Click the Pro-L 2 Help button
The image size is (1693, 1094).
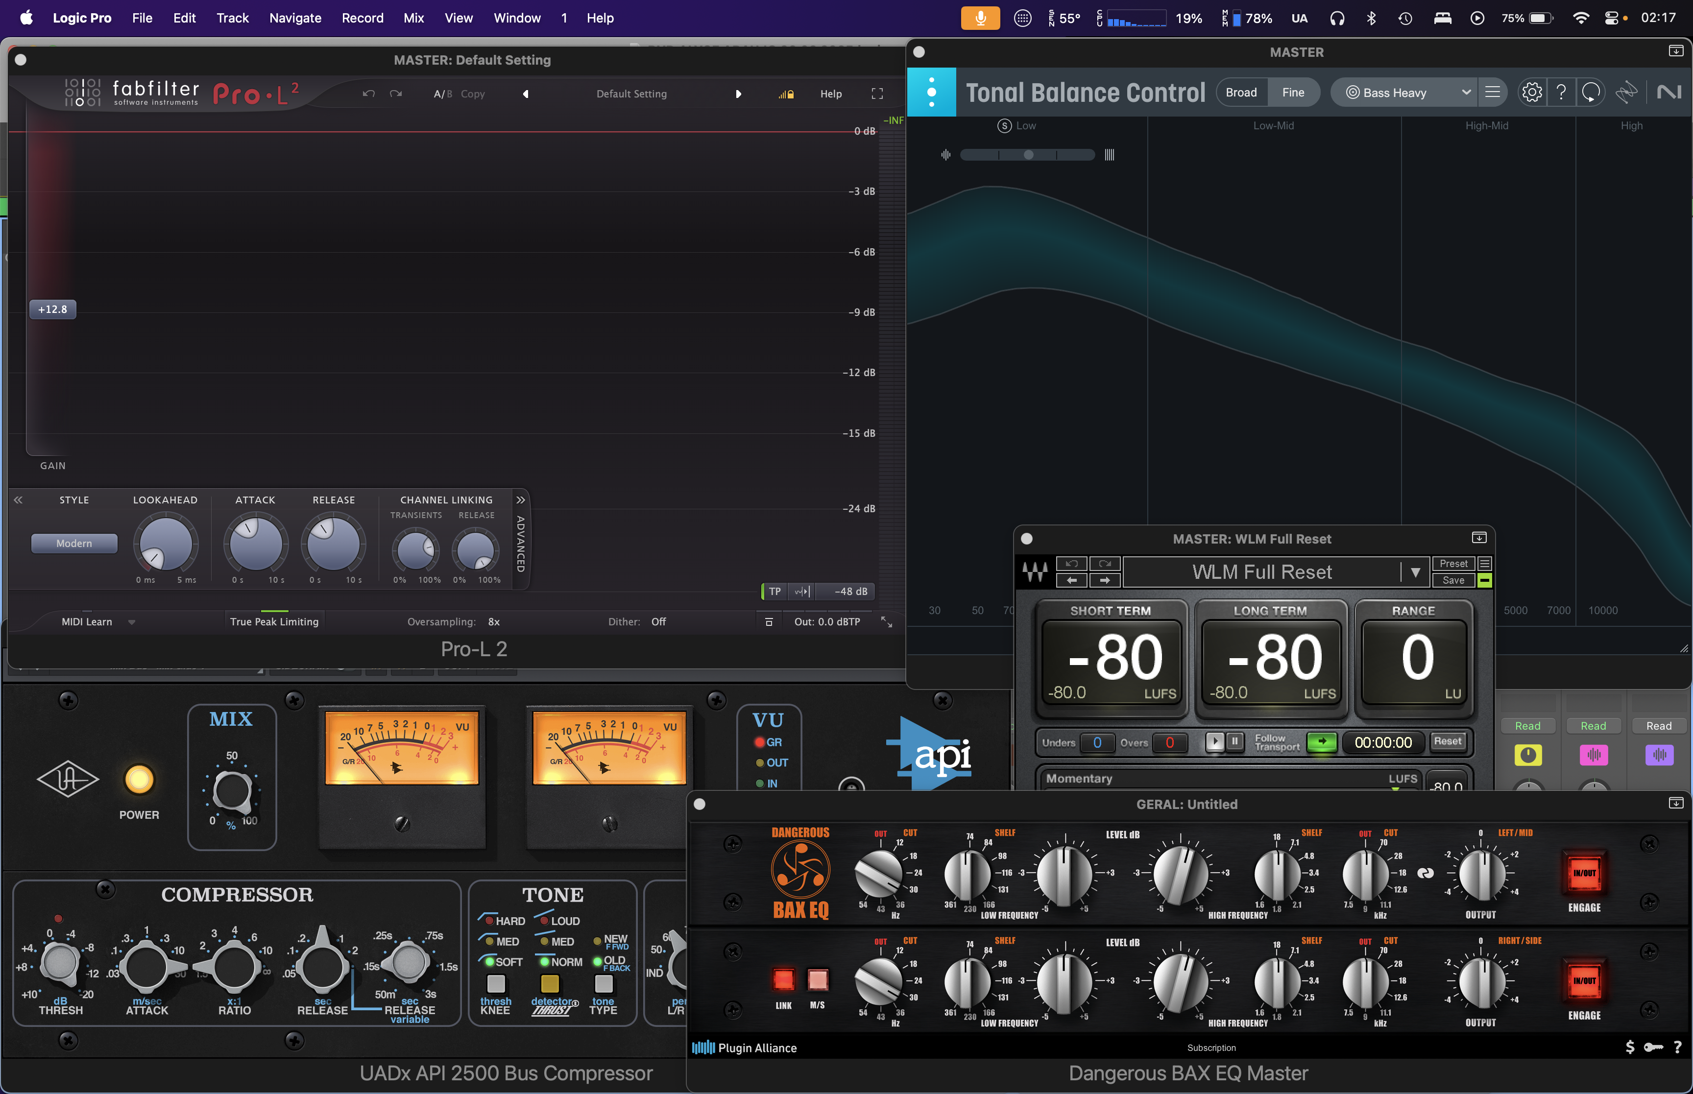point(830,94)
